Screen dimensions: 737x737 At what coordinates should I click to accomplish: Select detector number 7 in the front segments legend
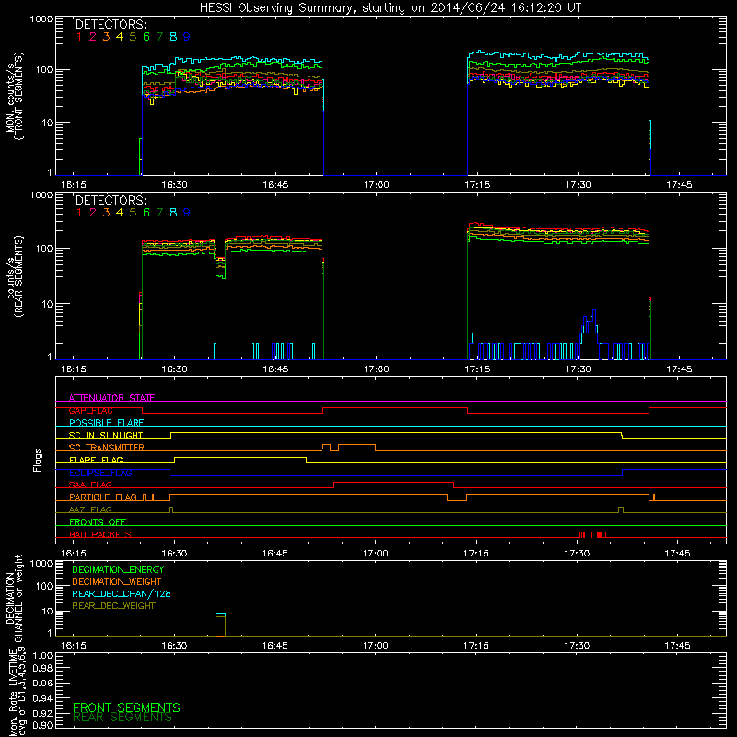[x=159, y=37]
